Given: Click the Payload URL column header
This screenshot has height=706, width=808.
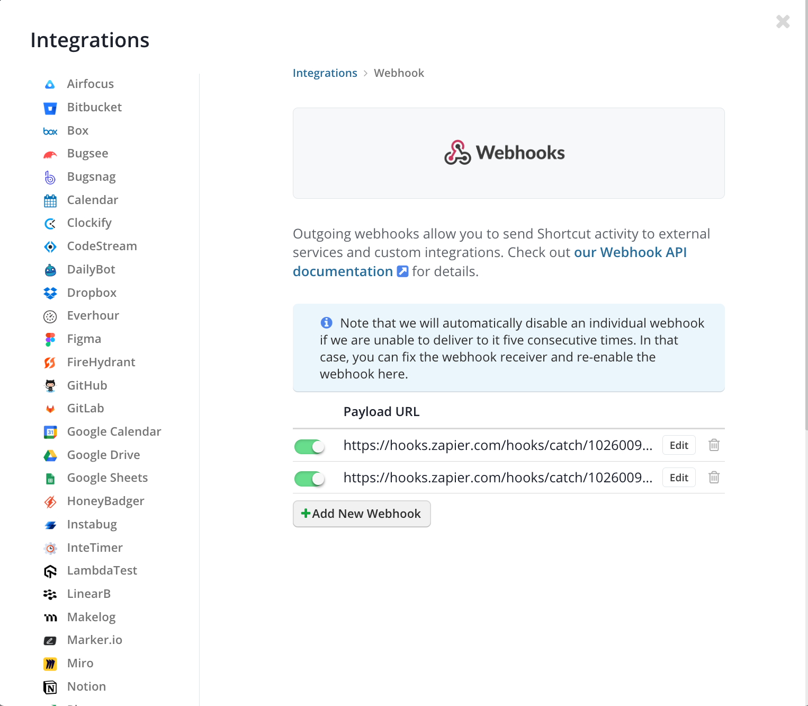Looking at the screenshot, I should tap(381, 412).
